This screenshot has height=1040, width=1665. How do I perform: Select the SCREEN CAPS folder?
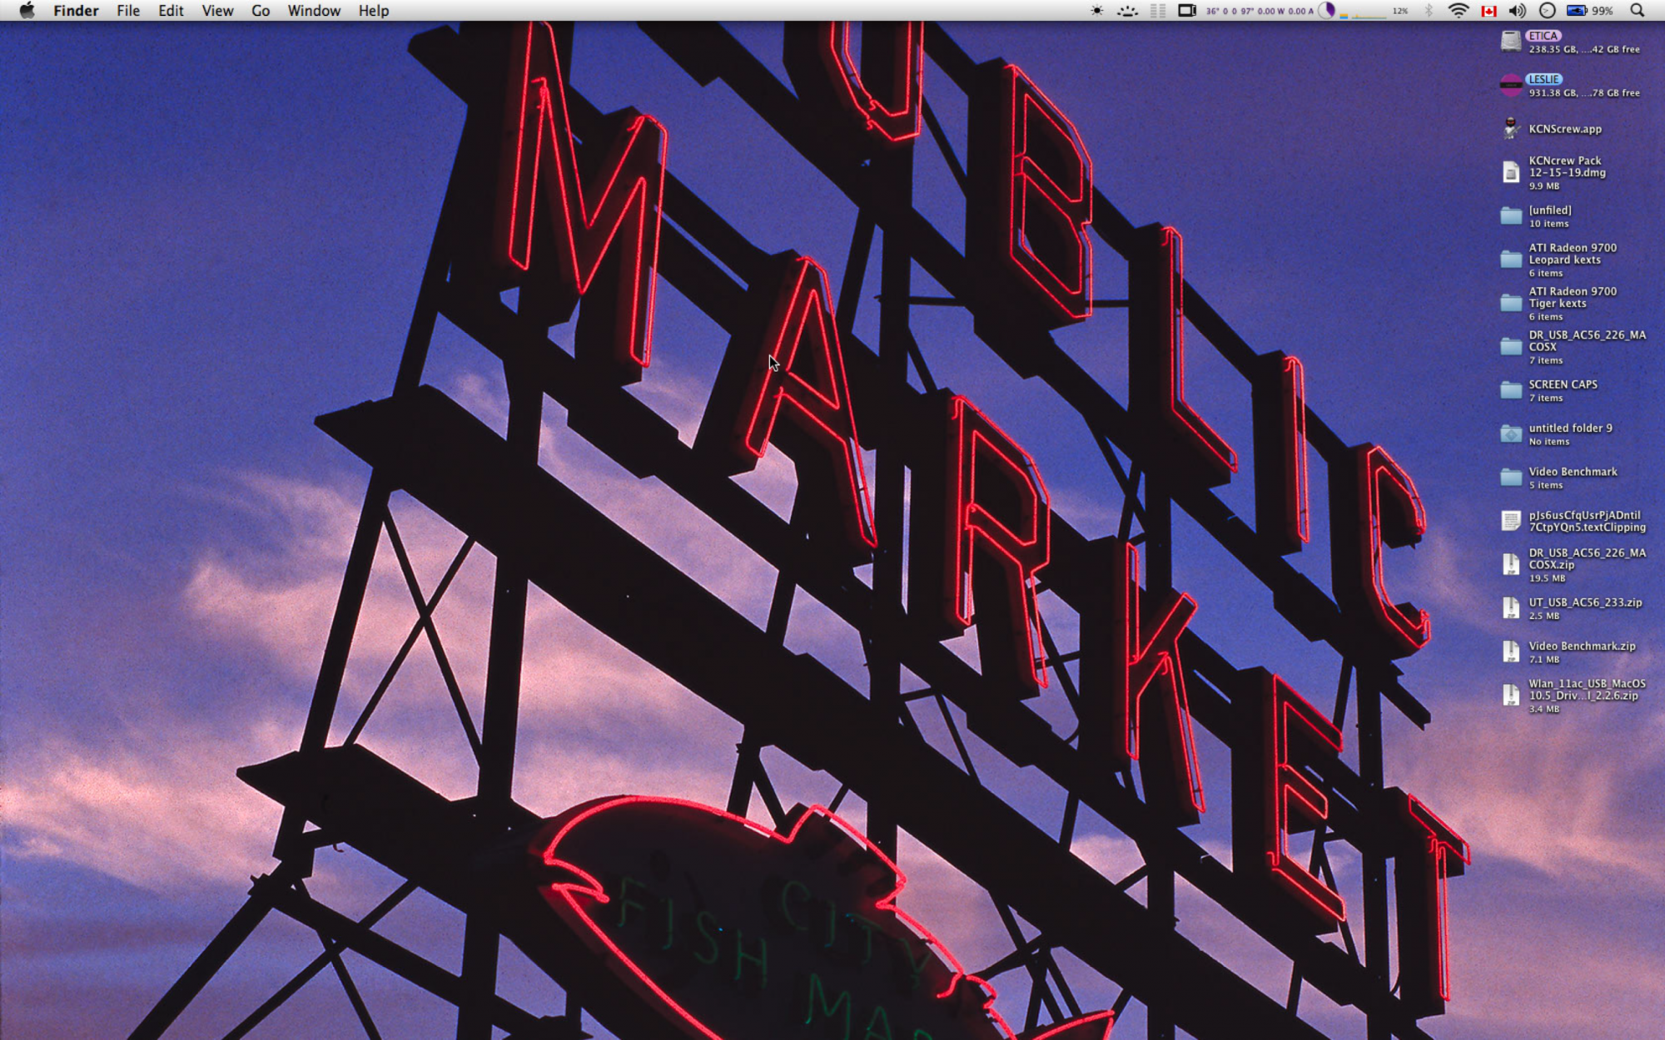(x=1511, y=390)
